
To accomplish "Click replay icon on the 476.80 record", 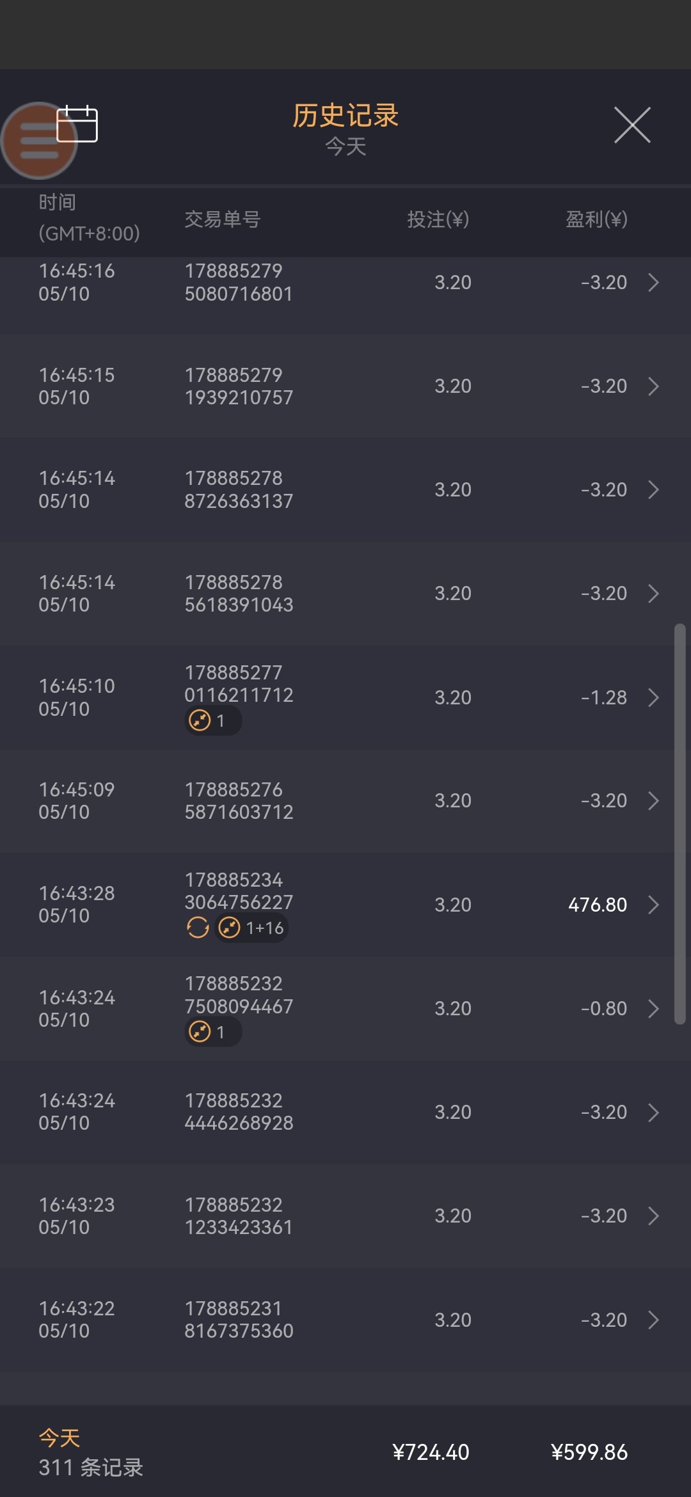I will coord(198,928).
